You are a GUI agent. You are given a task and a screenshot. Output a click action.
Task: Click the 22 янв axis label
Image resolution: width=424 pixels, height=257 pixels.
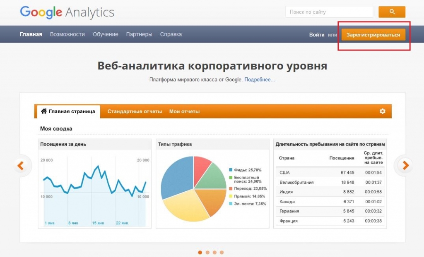[x=122, y=223]
